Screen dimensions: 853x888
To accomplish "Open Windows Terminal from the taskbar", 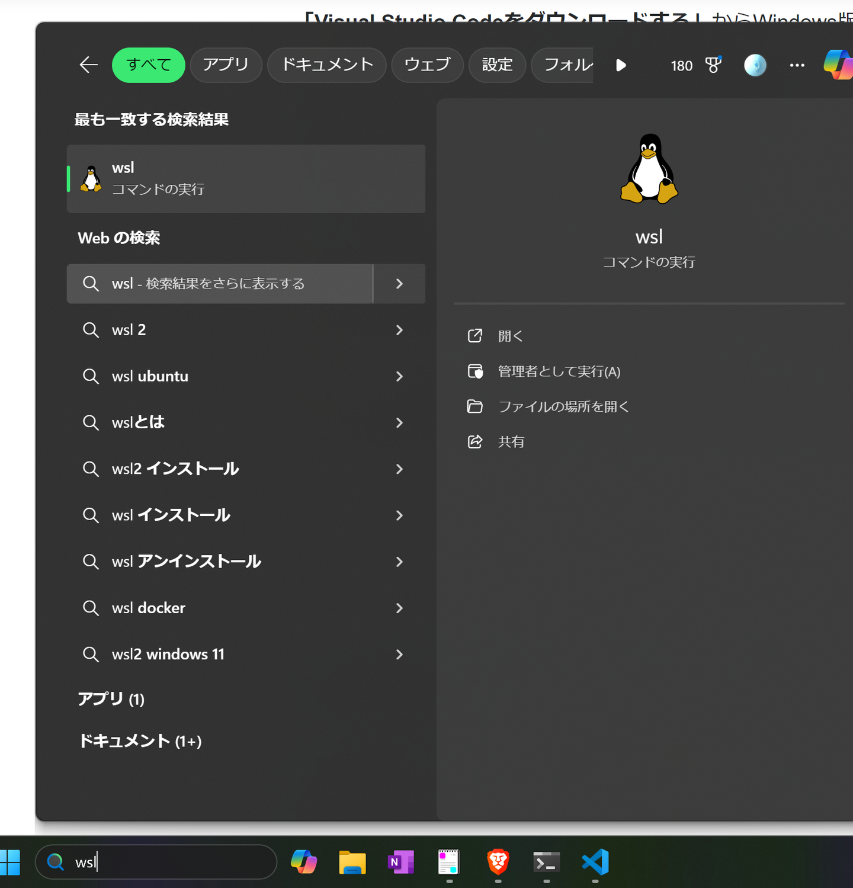I will (x=546, y=862).
